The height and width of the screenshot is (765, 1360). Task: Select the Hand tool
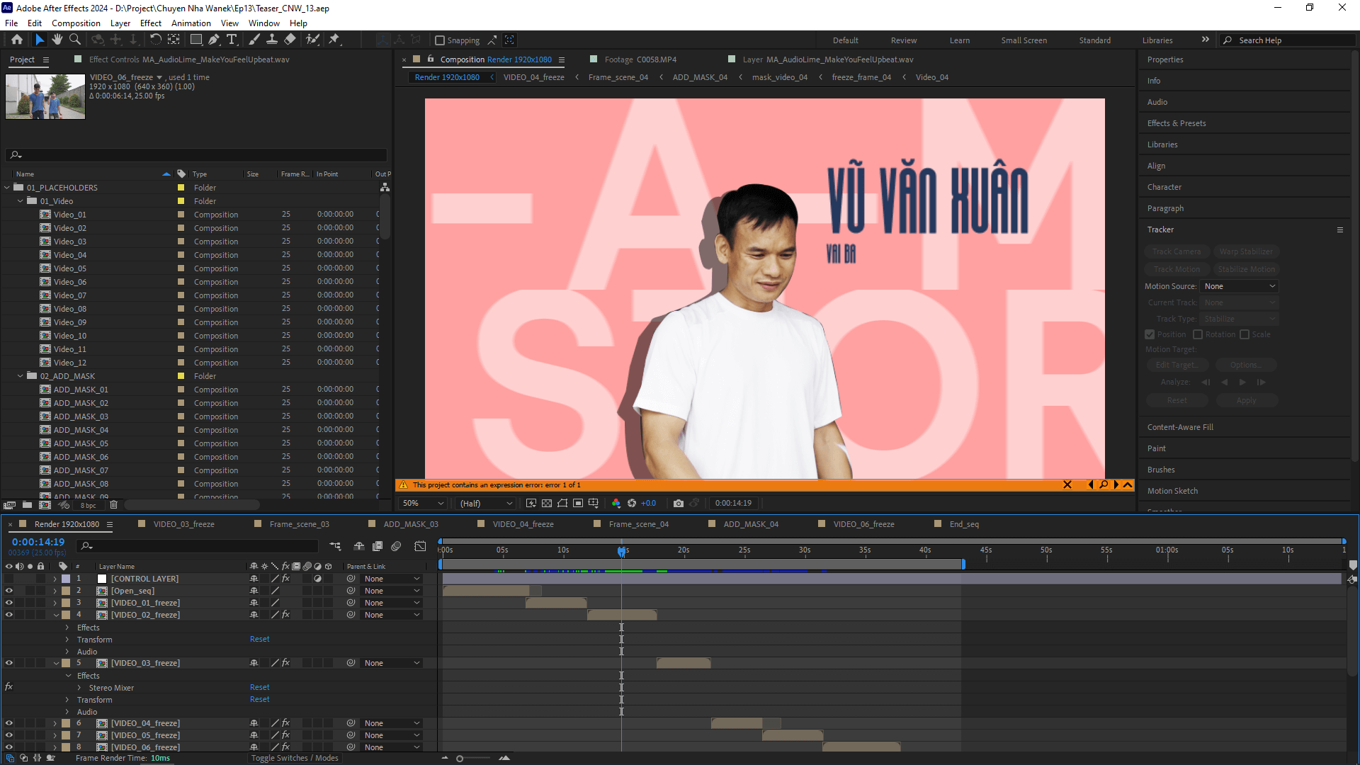tap(57, 40)
